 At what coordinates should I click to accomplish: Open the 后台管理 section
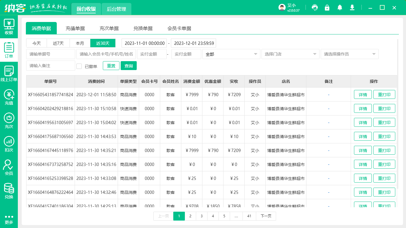[x=116, y=9]
